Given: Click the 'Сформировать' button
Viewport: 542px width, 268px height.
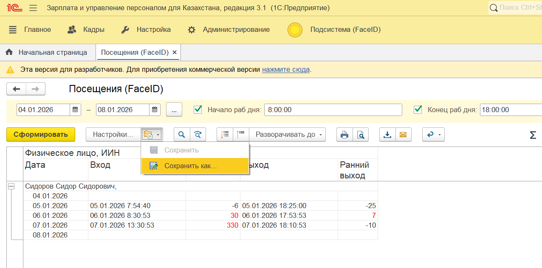Looking at the screenshot, I should tap(41, 135).
